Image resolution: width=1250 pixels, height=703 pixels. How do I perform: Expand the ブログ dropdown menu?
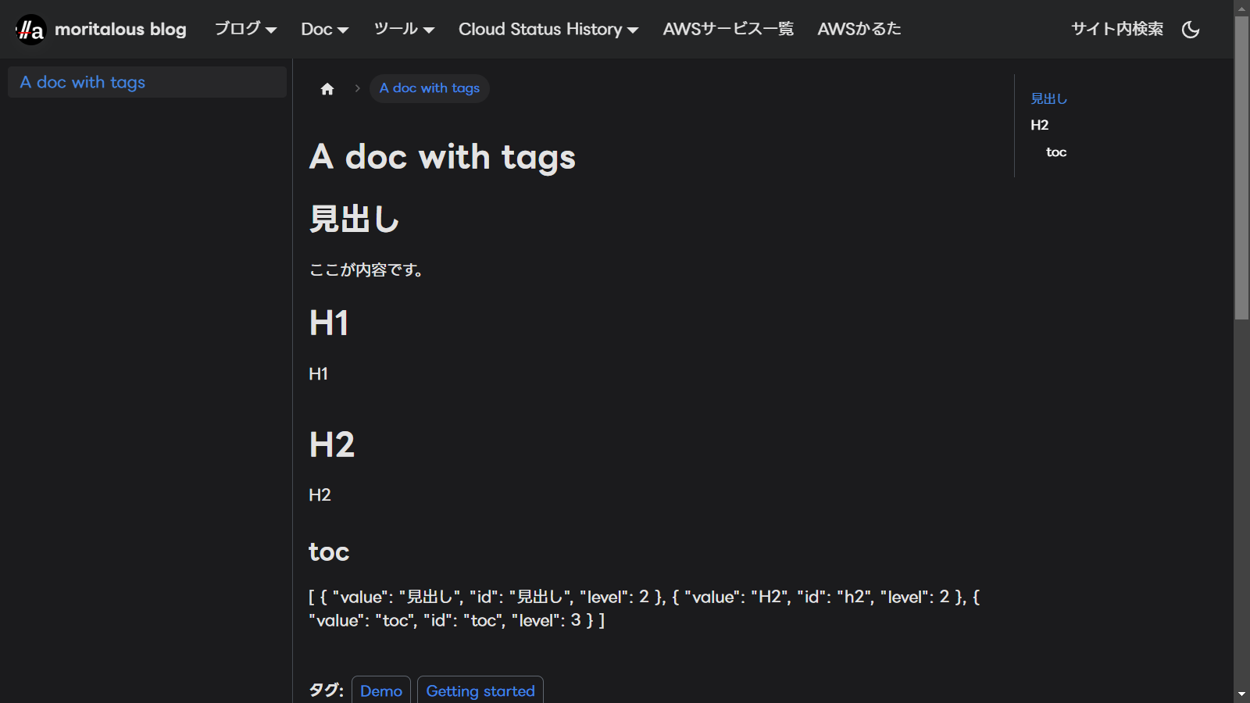tap(245, 30)
